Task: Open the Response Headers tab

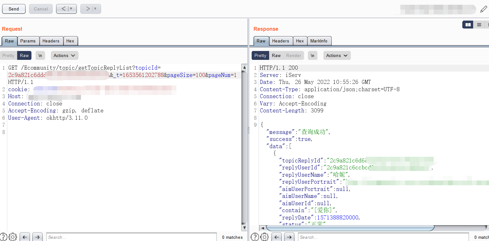Action: point(281,41)
